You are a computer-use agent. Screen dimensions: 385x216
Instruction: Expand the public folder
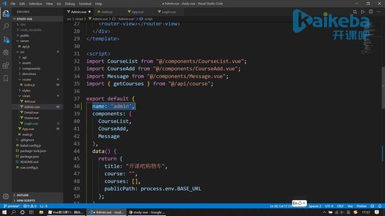click(37, 35)
